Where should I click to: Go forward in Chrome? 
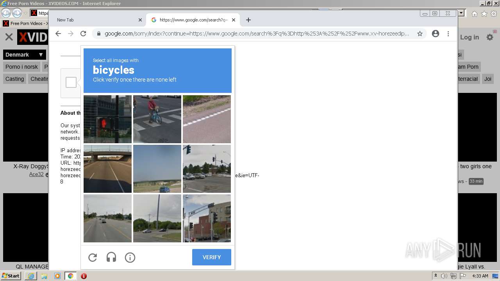coord(71,34)
